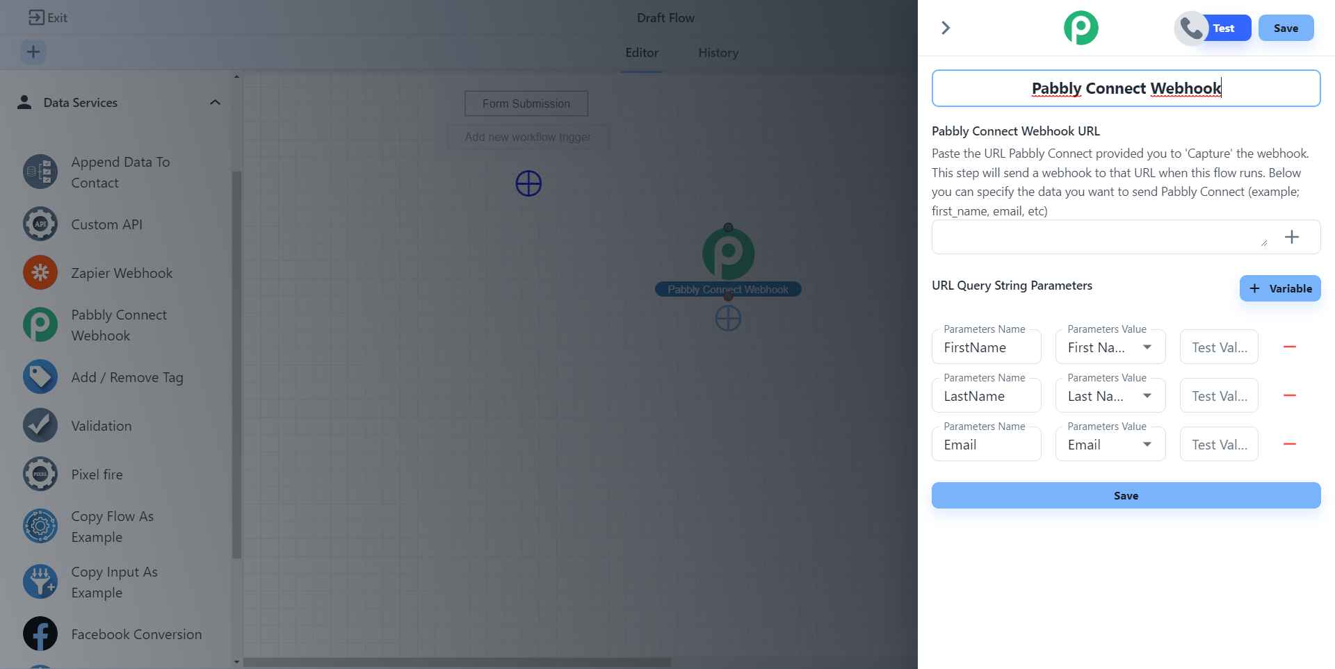The width and height of the screenshot is (1335, 669).
Task: Click the Custom API label
Action: (106, 224)
